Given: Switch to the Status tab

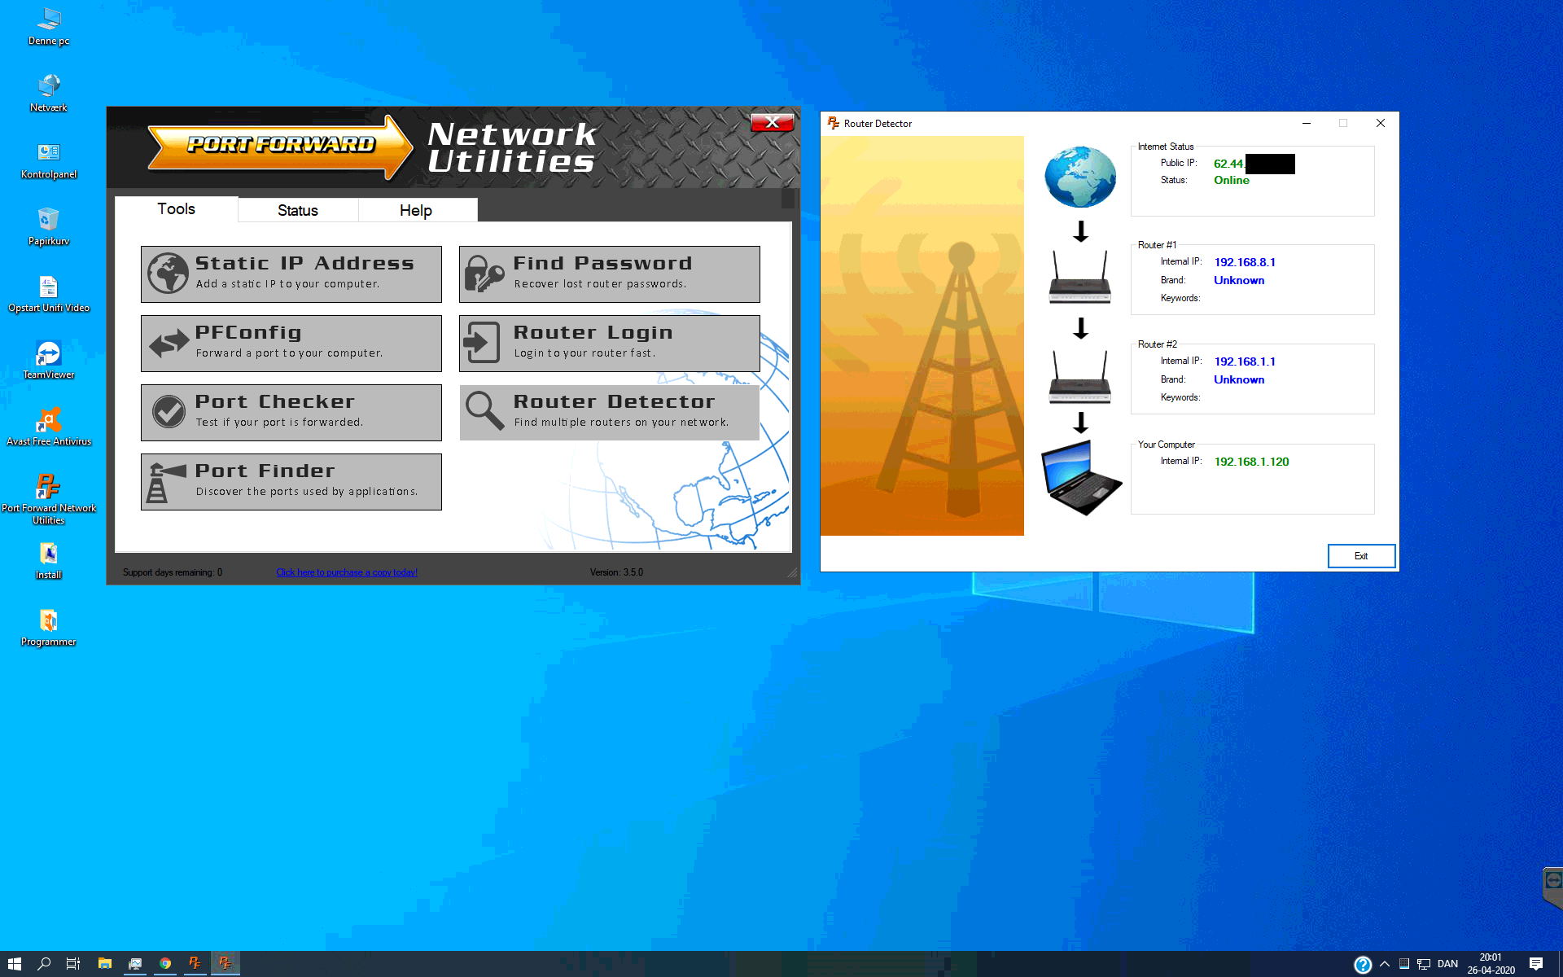Looking at the screenshot, I should (298, 211).
